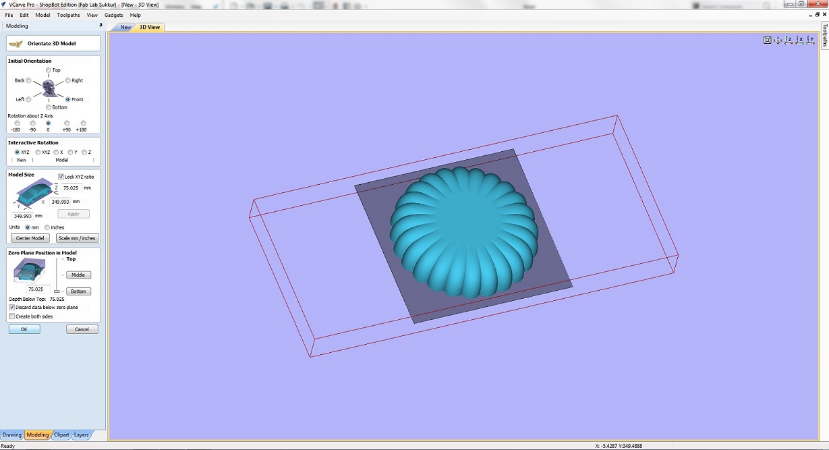Click the zero plane depth field
The image size is (829, 450).
(x=38, y=289)
